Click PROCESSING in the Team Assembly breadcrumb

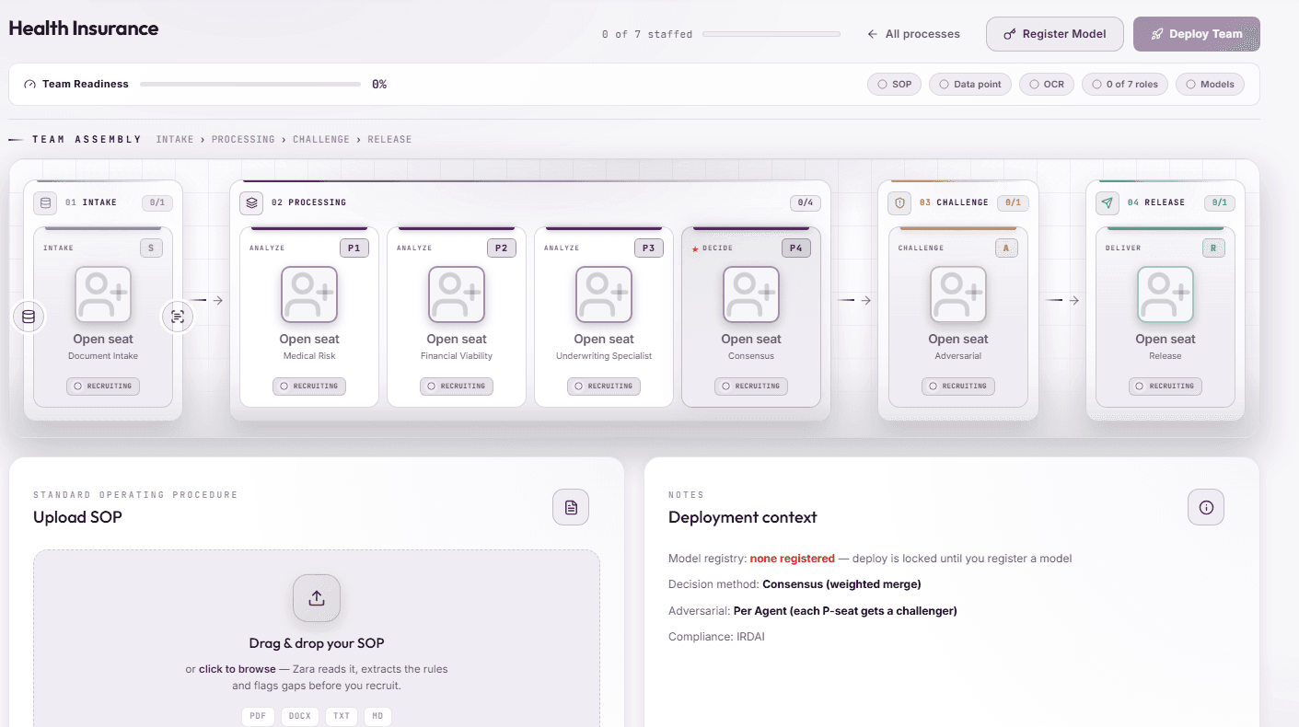[x=243, y=140]
